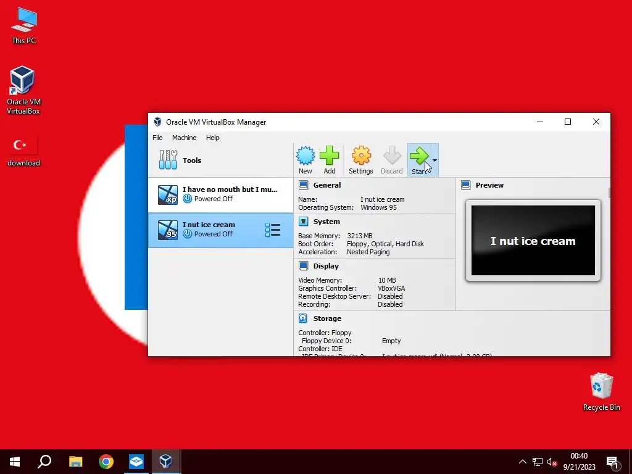Click the details pane vertical scrollbar

click(609, 193)
